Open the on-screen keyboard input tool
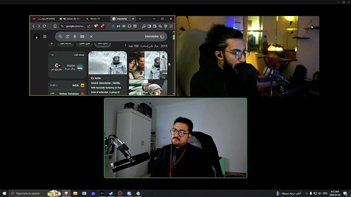This screenshot has height=197, width=351. tap(82, 36)
